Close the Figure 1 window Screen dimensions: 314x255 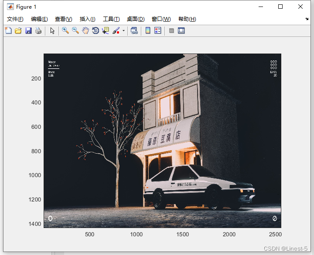click(x=300, y=7)
